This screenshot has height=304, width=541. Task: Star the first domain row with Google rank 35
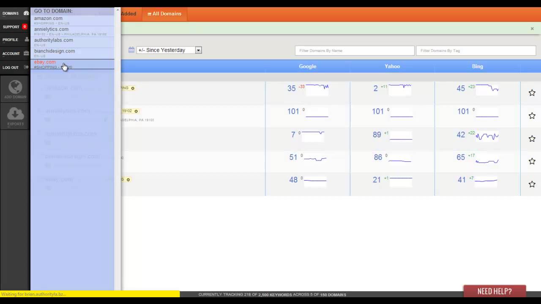[532, 92]
